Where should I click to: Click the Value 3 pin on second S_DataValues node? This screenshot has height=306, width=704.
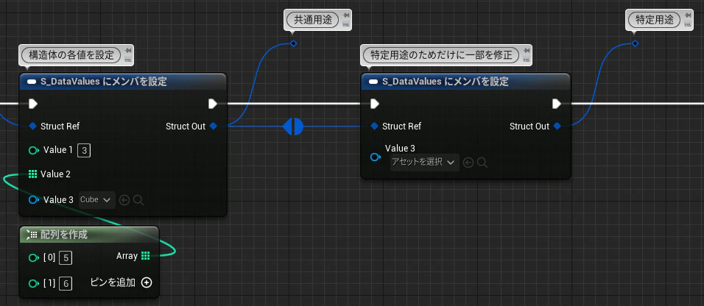pos(376,157)
